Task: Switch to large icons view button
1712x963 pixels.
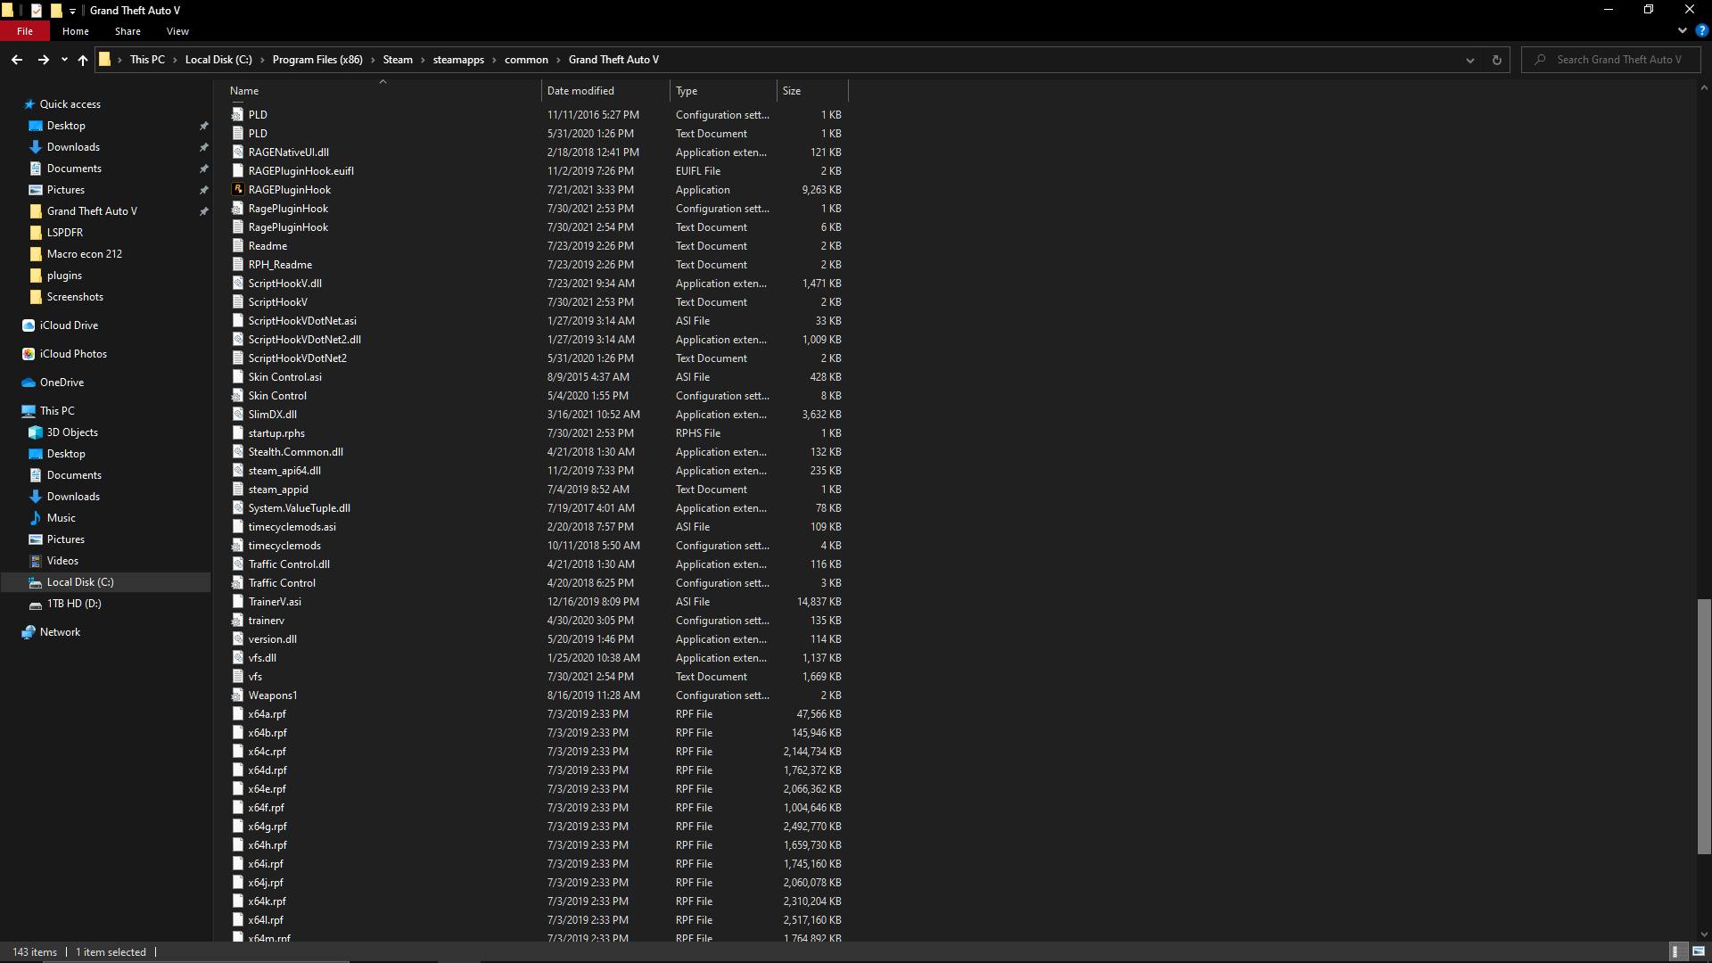Action: pos(1699,951)
